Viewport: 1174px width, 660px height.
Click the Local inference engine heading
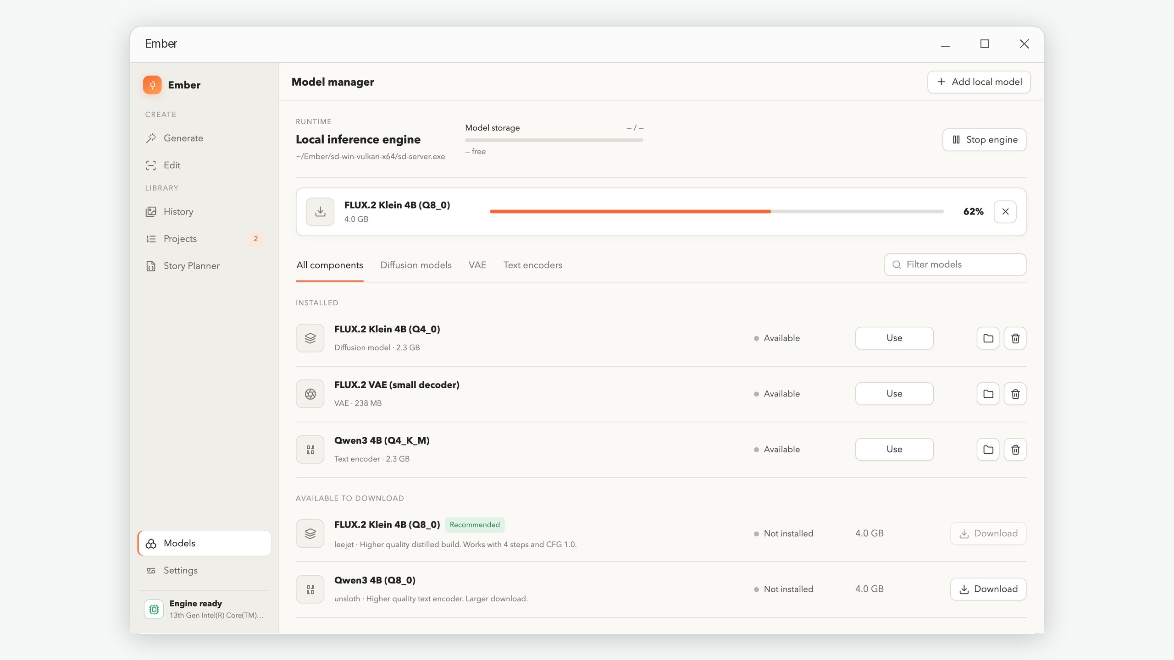(x=358, y=139)
